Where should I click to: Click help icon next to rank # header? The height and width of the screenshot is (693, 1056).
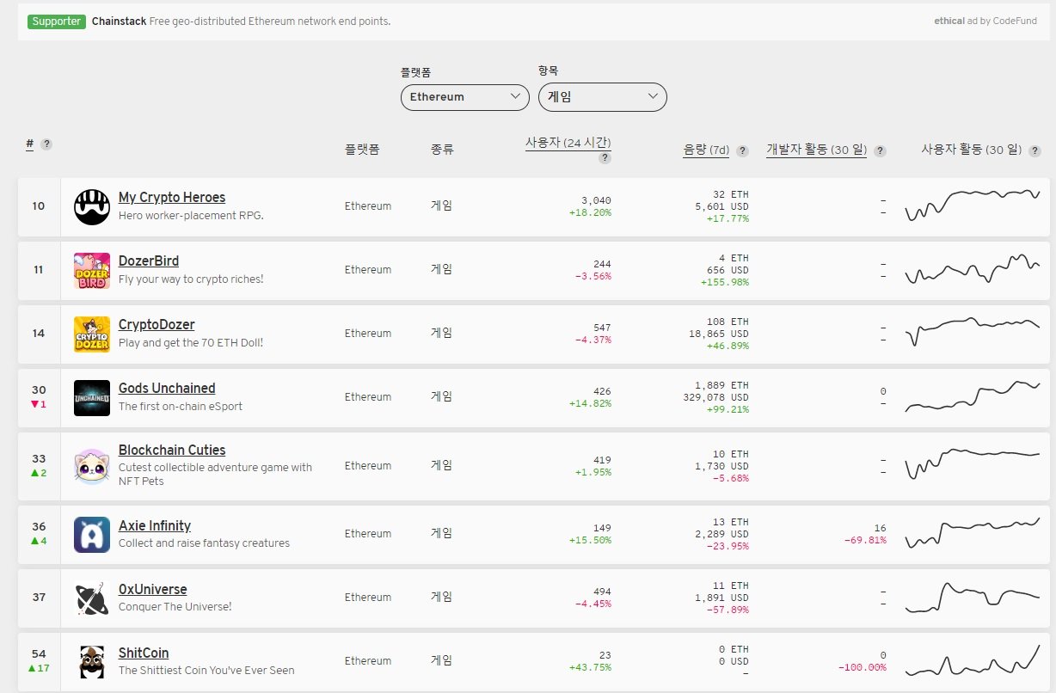coord(46,144)
